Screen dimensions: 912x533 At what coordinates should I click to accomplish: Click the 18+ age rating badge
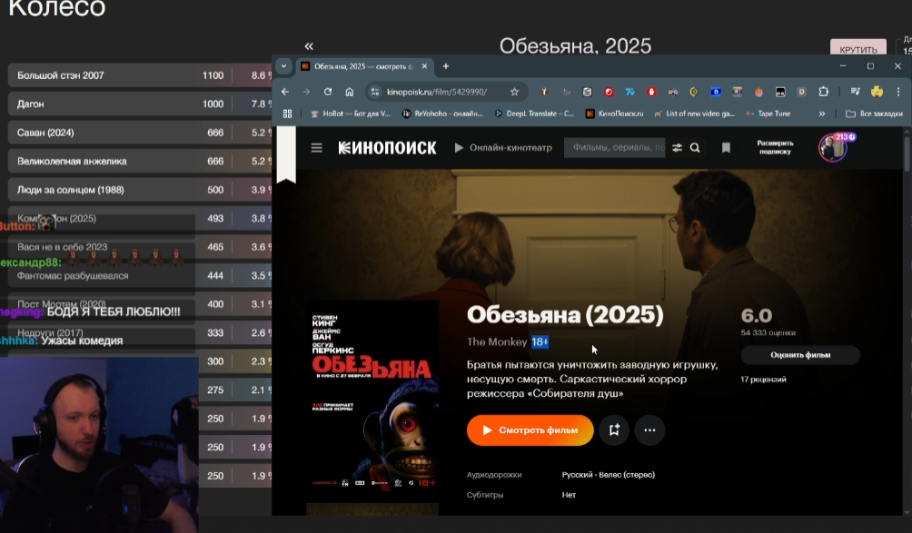click(540, 341)
